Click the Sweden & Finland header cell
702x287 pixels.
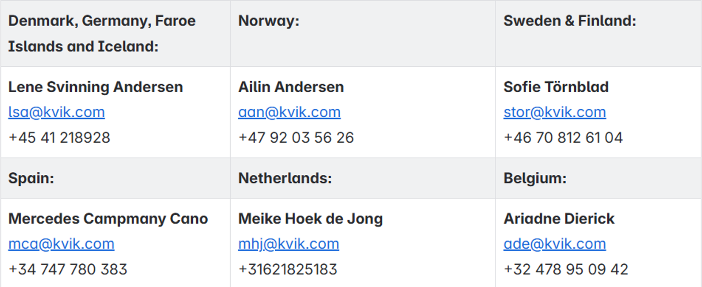point(570,21)
